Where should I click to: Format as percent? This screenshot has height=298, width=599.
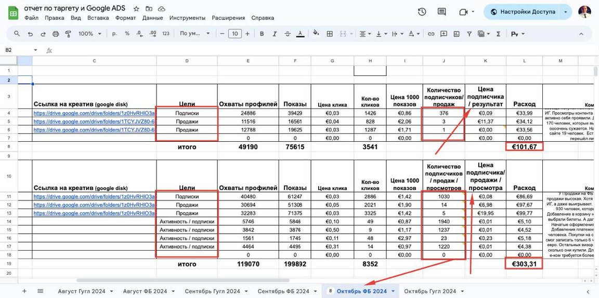click(127, 34)
